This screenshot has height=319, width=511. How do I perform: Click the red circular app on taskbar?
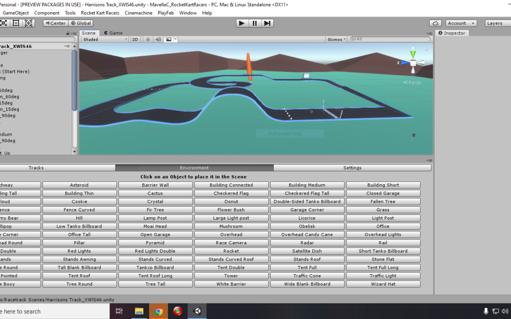click(177, 311)
